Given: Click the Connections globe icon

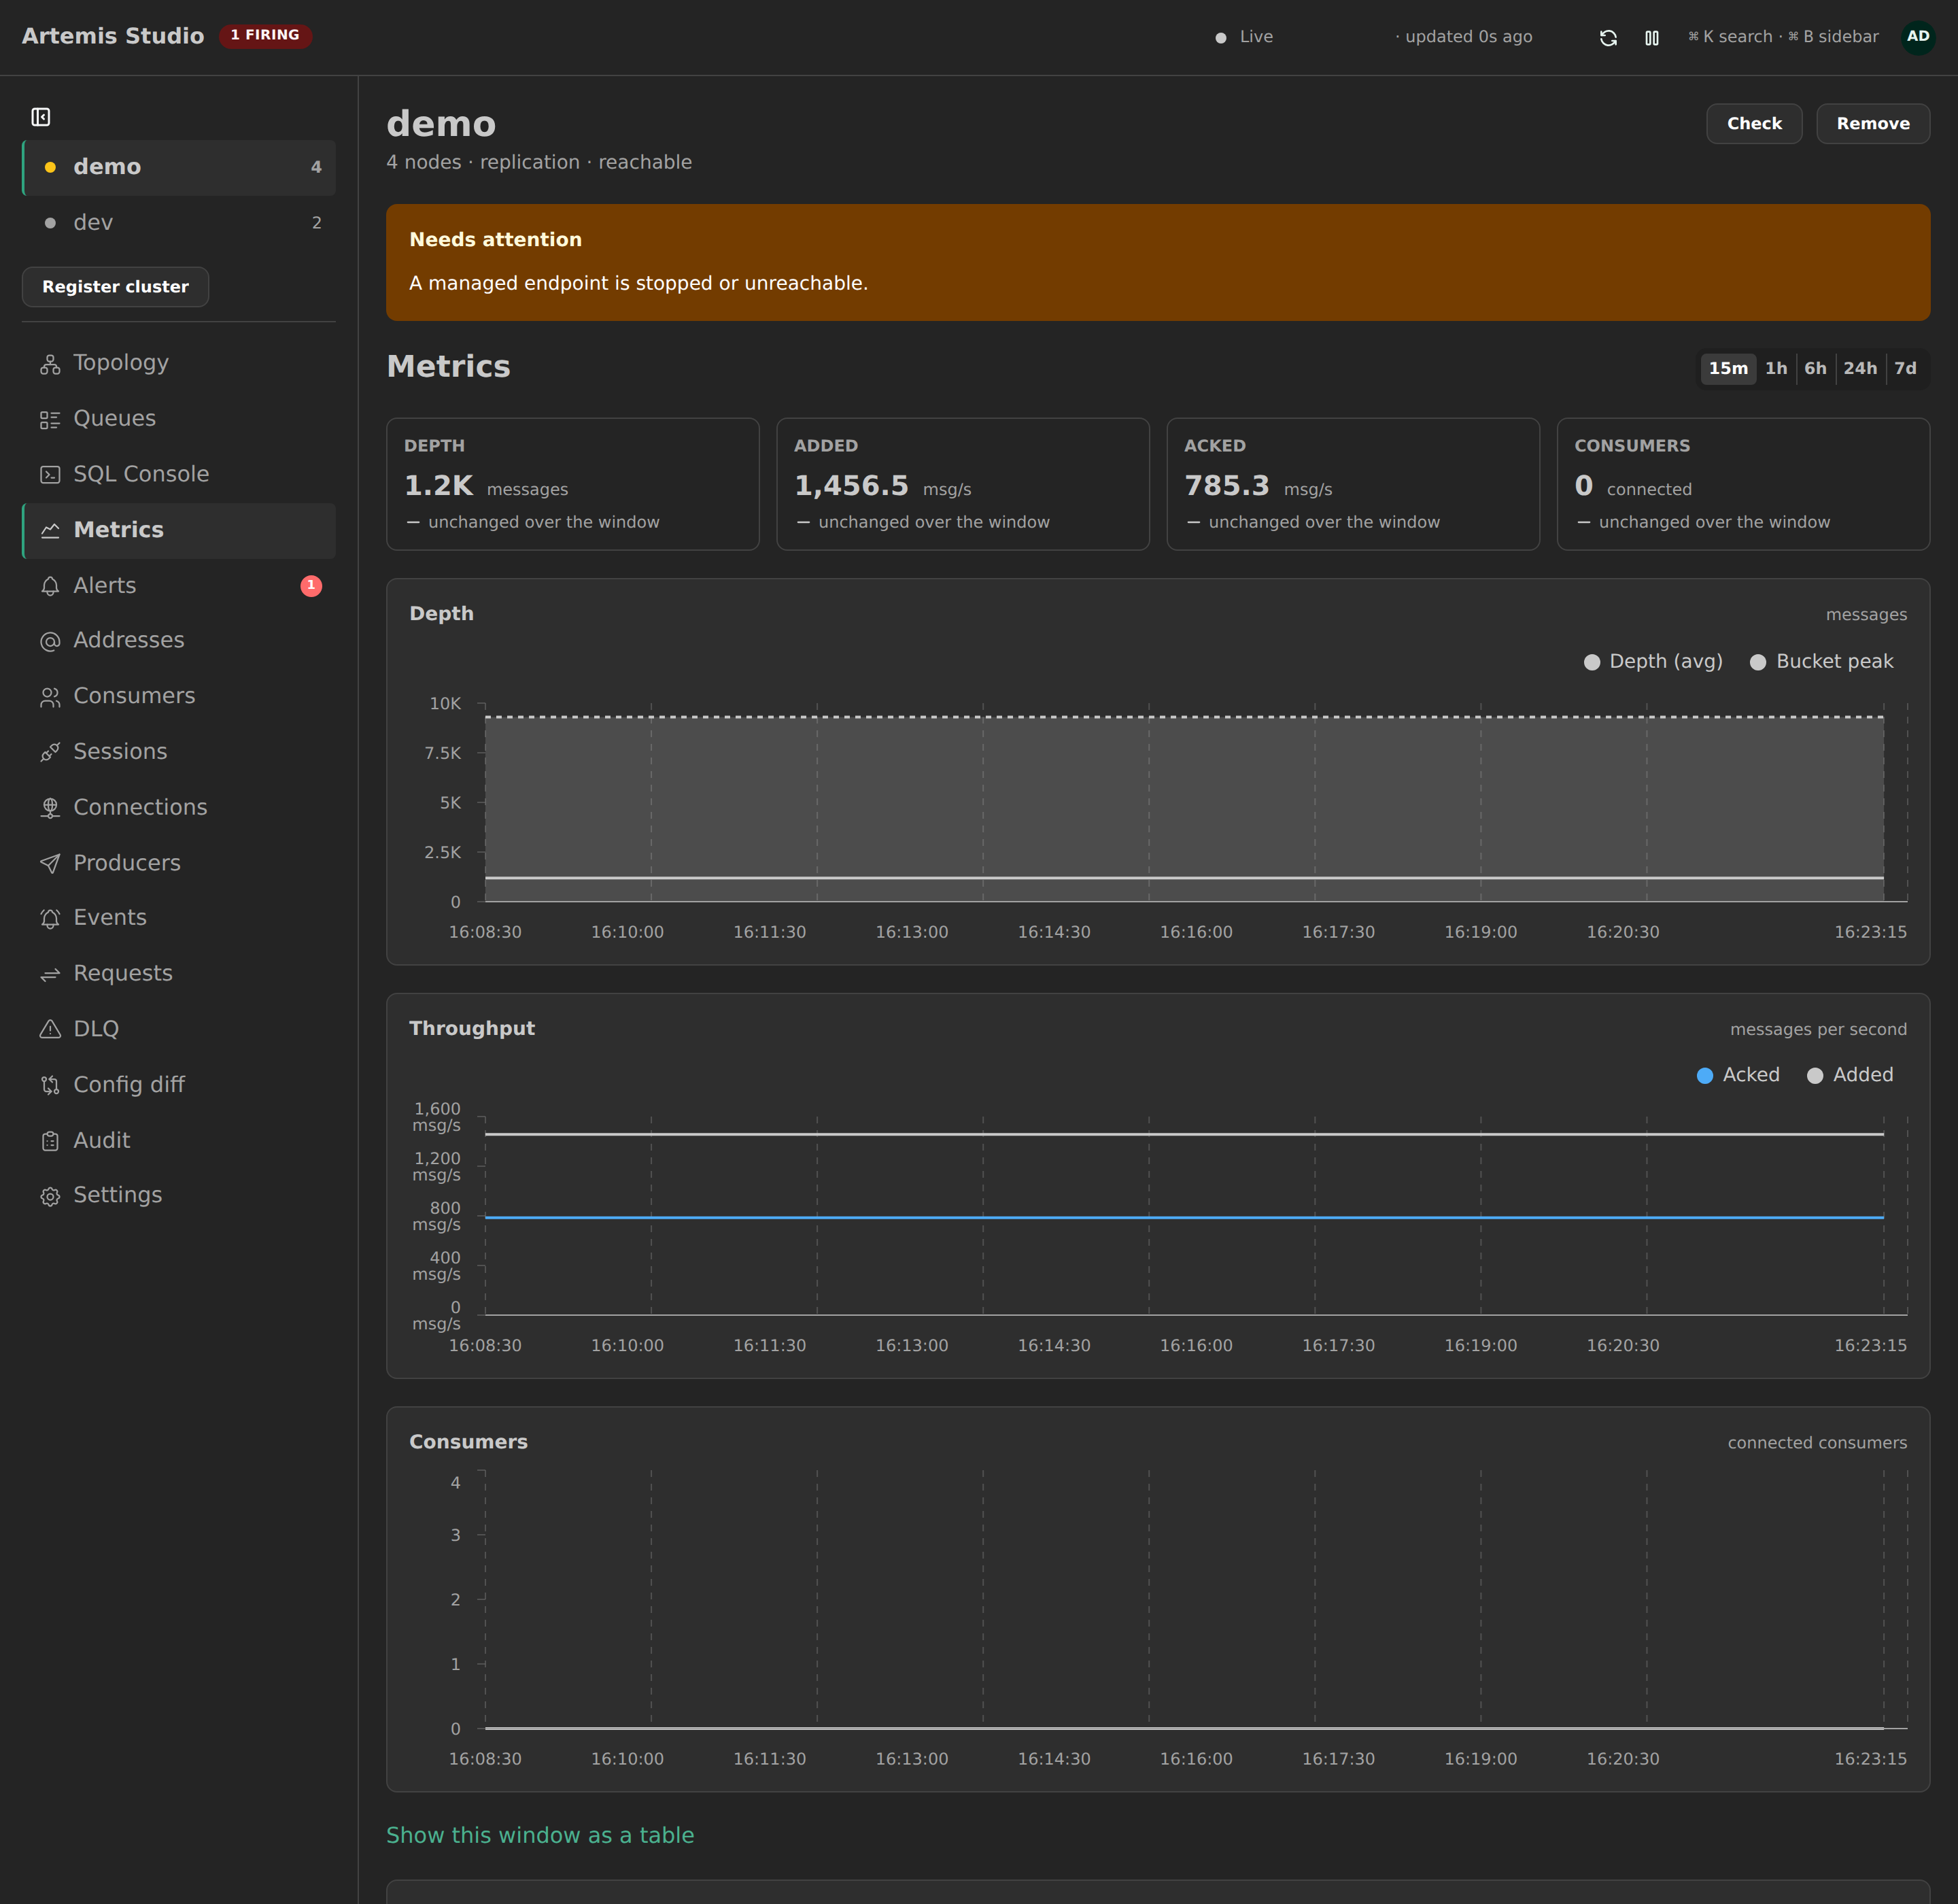Looking at the screenshot, I should click(x=50, y=808).
